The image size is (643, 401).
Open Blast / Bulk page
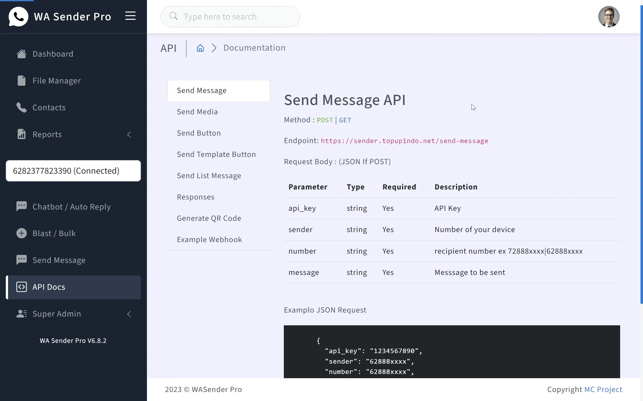pyautogui.click(x=54, y=233)
